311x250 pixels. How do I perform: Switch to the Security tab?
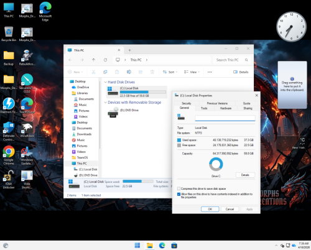(187, 103)
